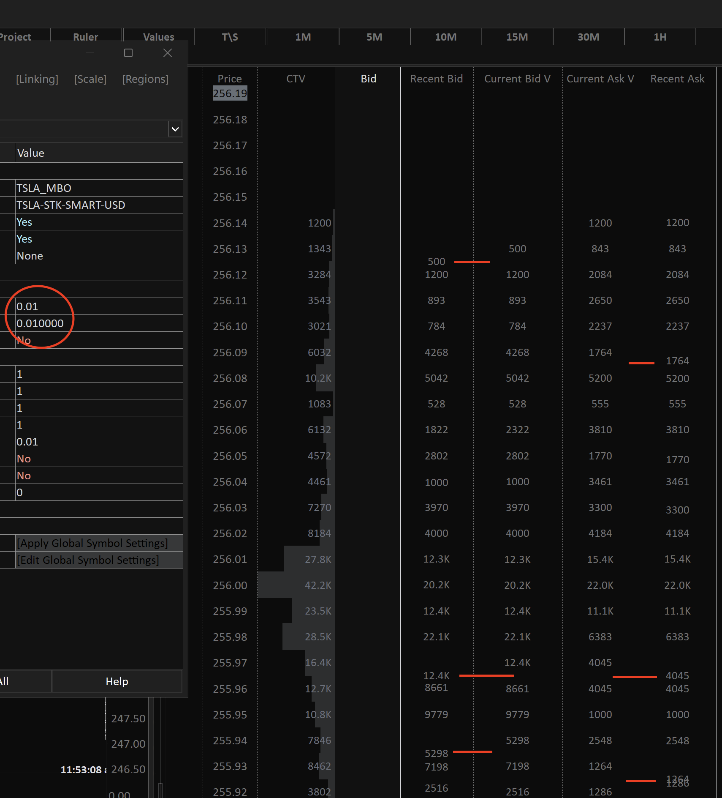Close the settings dialog window
The width and height of the screenshot is (722, 798).
tap(168, 53)
